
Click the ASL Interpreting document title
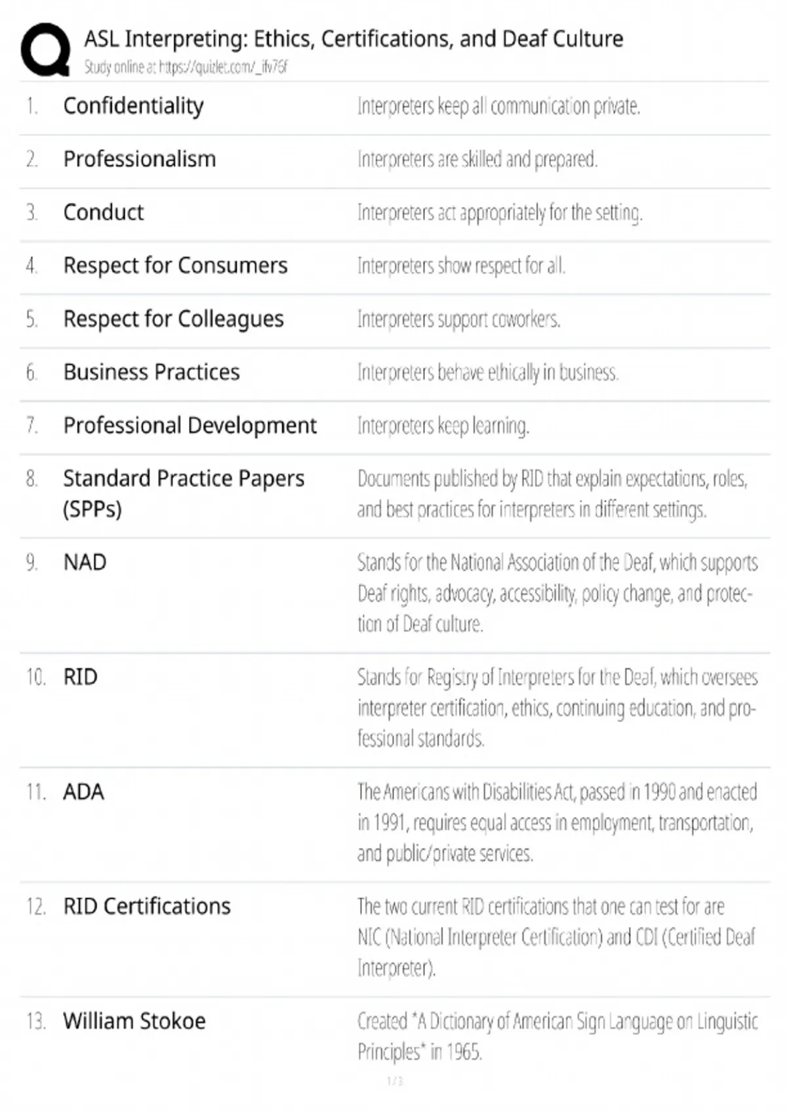coord(353,39)
